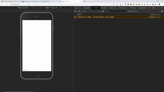Screen dimensions: 164x92
Task: Click the red adblock extension icon
Action: [128, 5]
